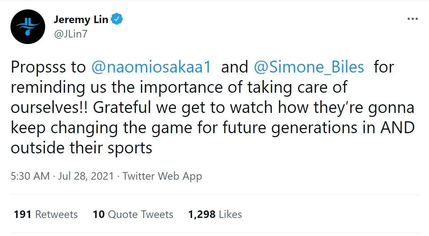Open the Jeremy Lin display name
Image resolution: width=429 pixels, height=236 pixels.
(x=81, y=19)
